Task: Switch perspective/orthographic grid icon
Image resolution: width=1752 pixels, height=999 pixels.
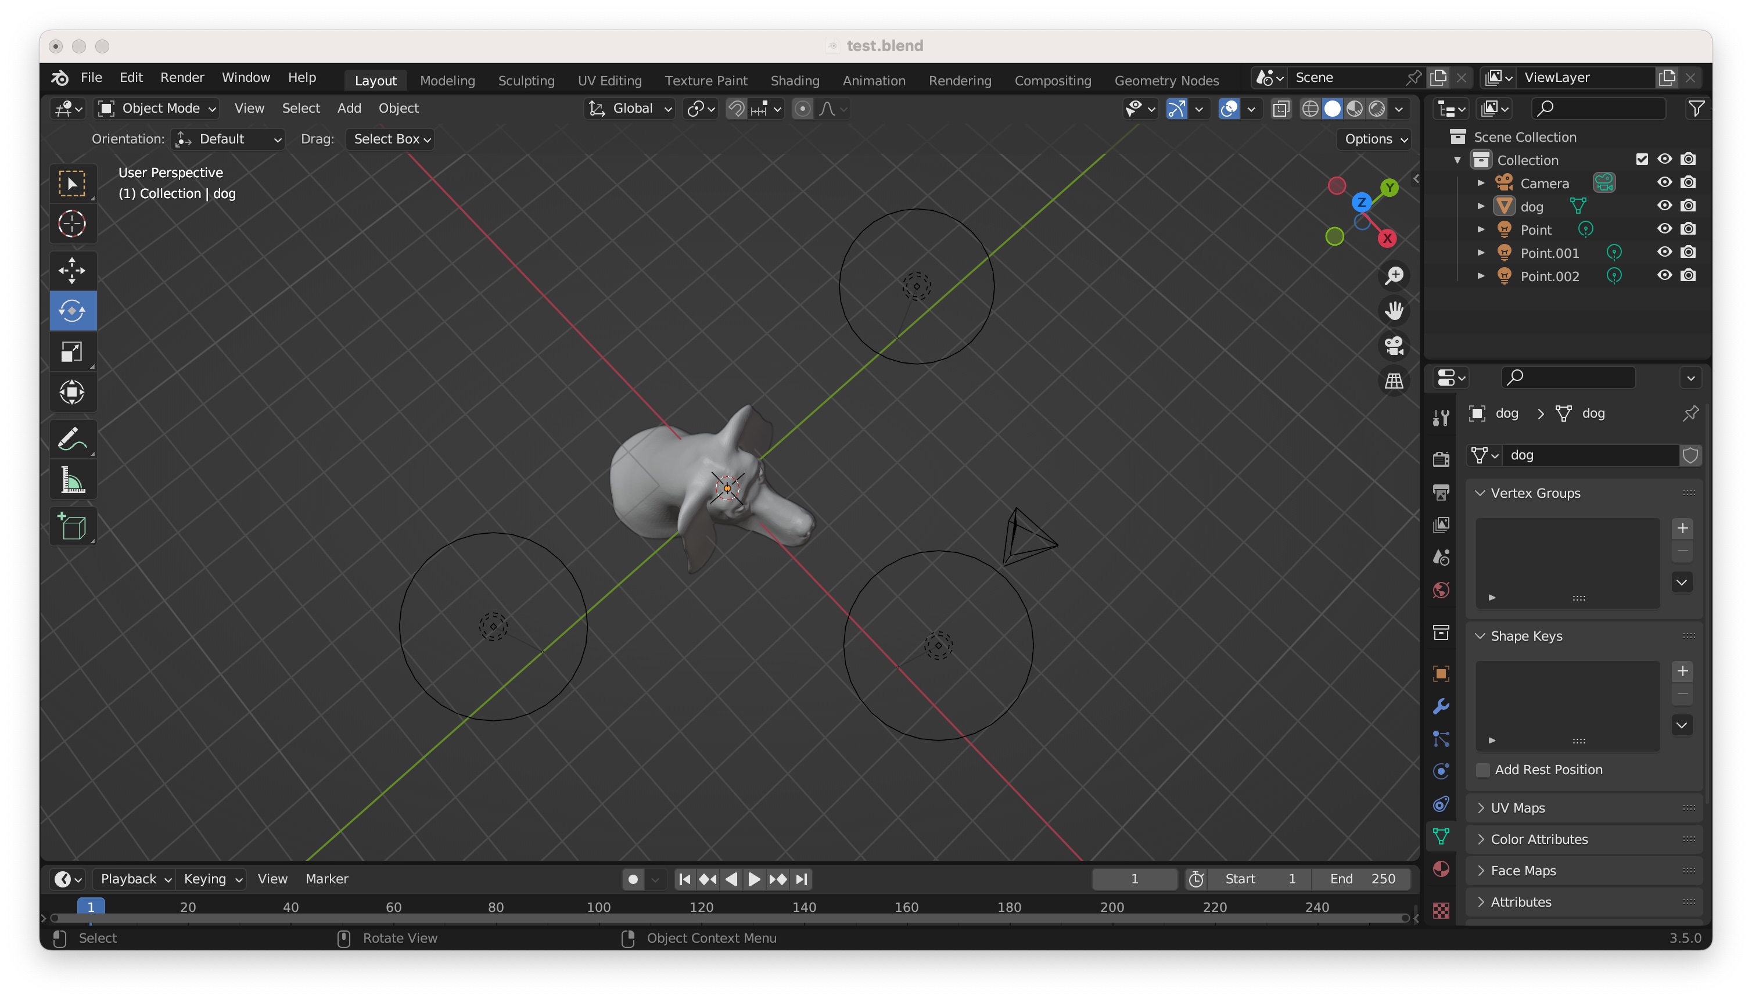Action: (1394, 381)
